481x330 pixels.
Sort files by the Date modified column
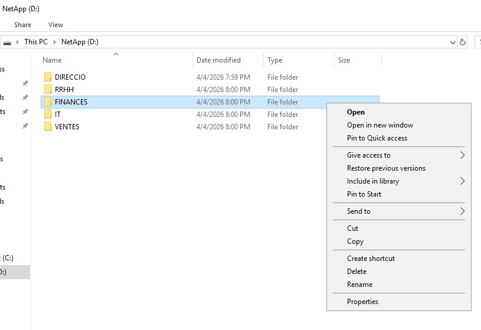218,60
